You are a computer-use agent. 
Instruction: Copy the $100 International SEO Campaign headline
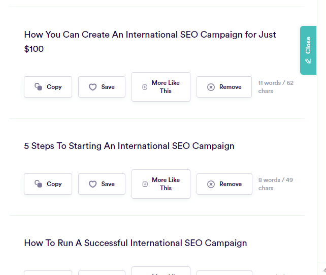coord(48,87)
